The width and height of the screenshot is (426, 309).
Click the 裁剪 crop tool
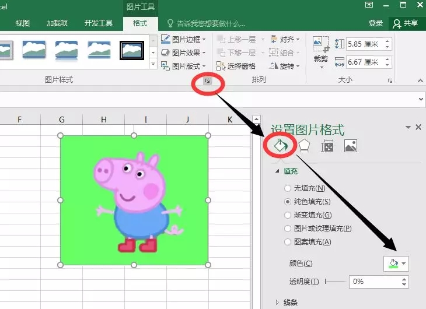[x=321, y=50]
